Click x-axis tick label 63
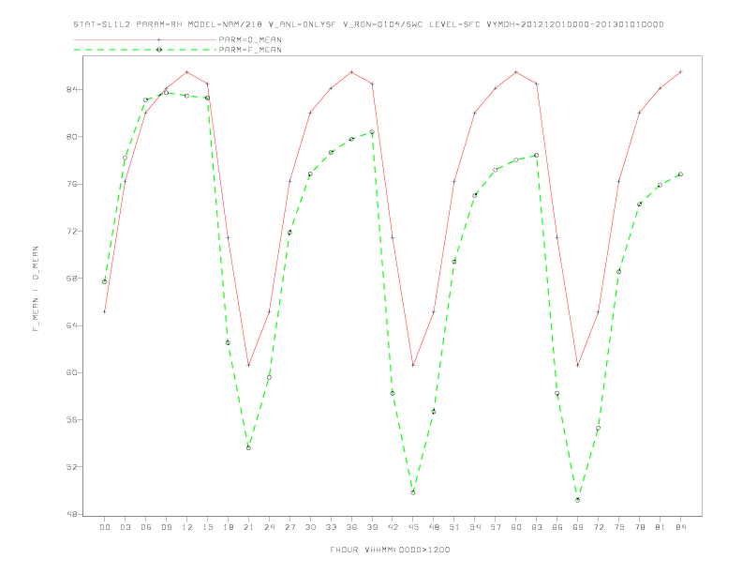The image size is (742, 574). tap(537, 527)
